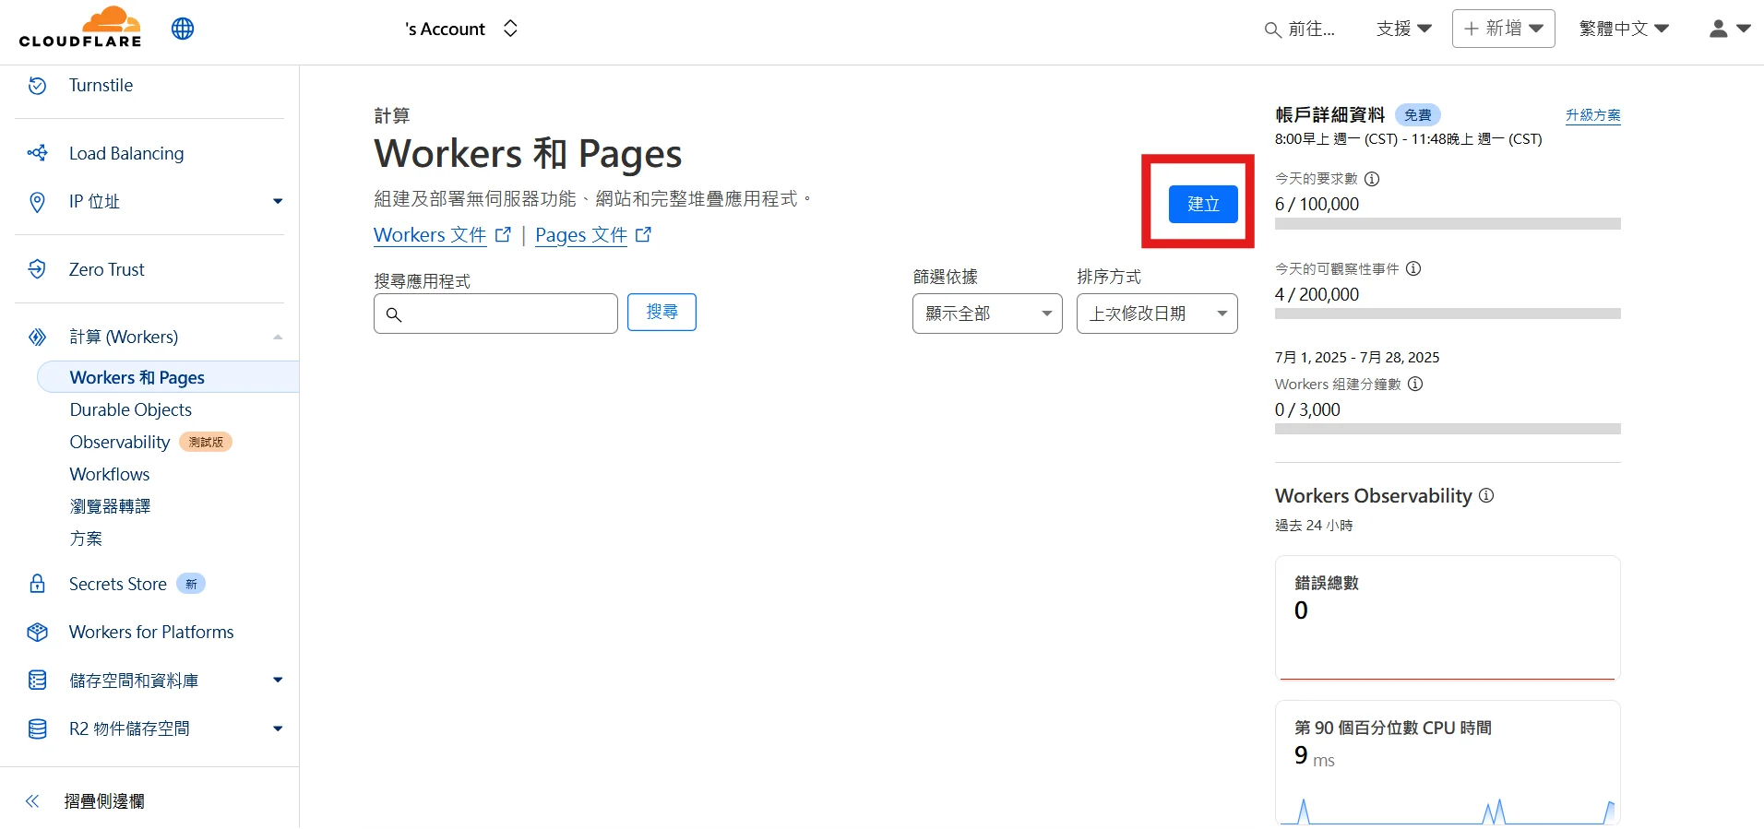
Task: Open the Workers 文件 documentation link
Action: click(x=430, y=235)
